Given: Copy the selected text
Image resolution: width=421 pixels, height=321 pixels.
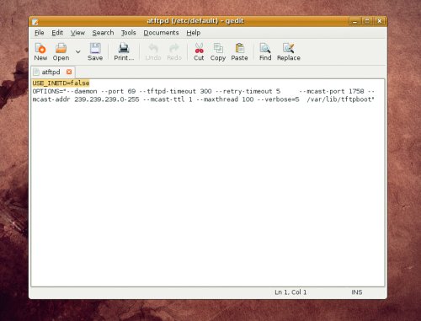Looking at the screenshot, I should (218, 51).
